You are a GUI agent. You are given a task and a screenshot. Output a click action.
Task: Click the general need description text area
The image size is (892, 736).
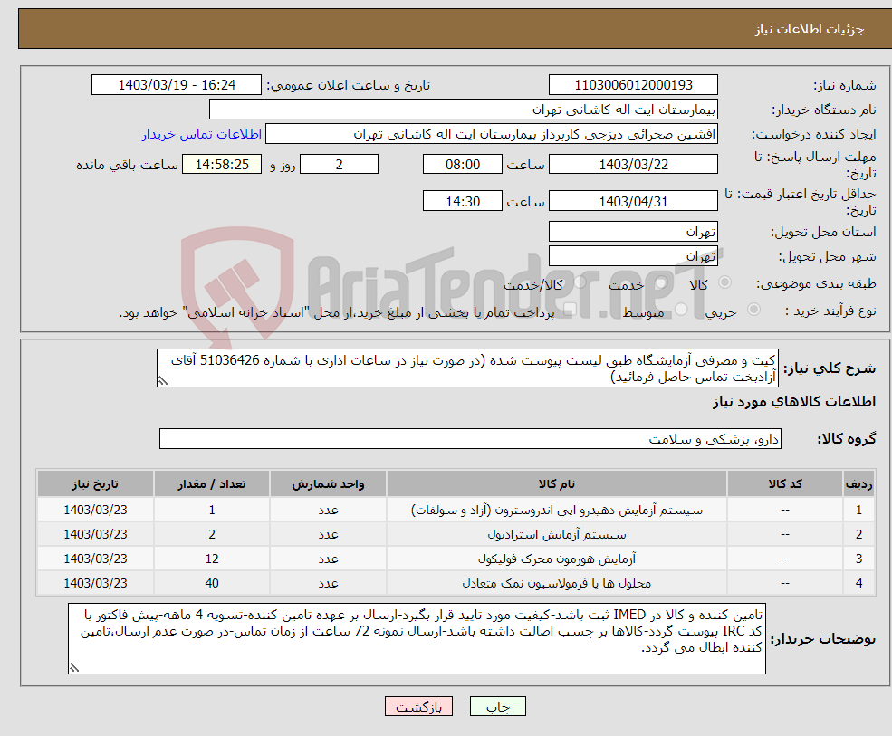pos(467,368)
